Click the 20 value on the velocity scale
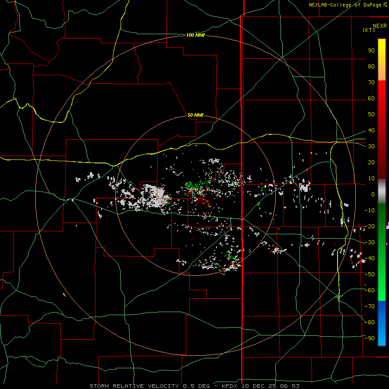 click(x=371, y=162)
